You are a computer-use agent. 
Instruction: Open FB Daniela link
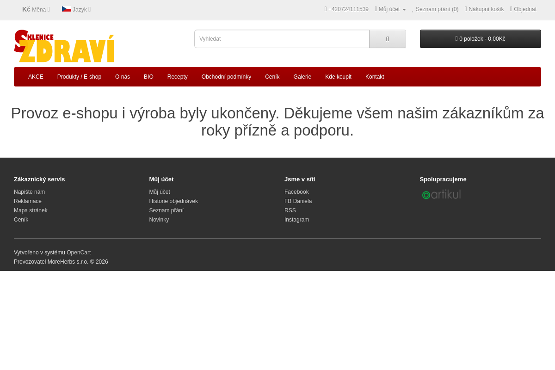tap(298, 201)
